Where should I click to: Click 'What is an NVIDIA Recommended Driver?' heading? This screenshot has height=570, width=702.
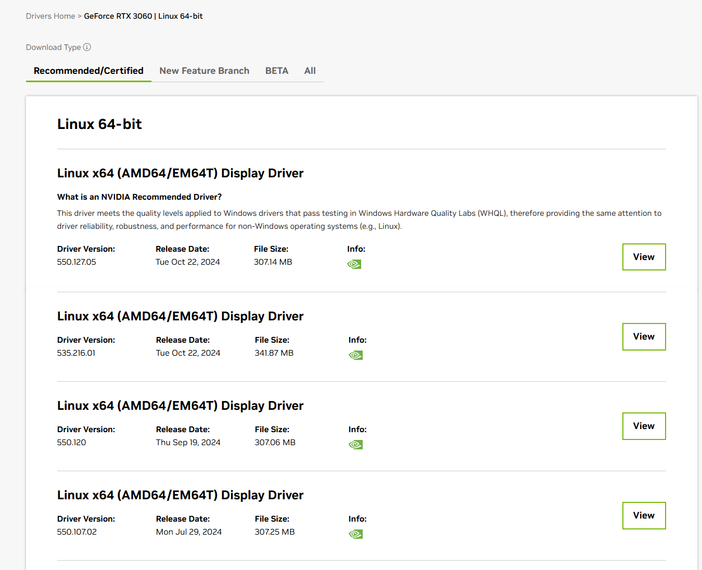[x=139, y=197]
